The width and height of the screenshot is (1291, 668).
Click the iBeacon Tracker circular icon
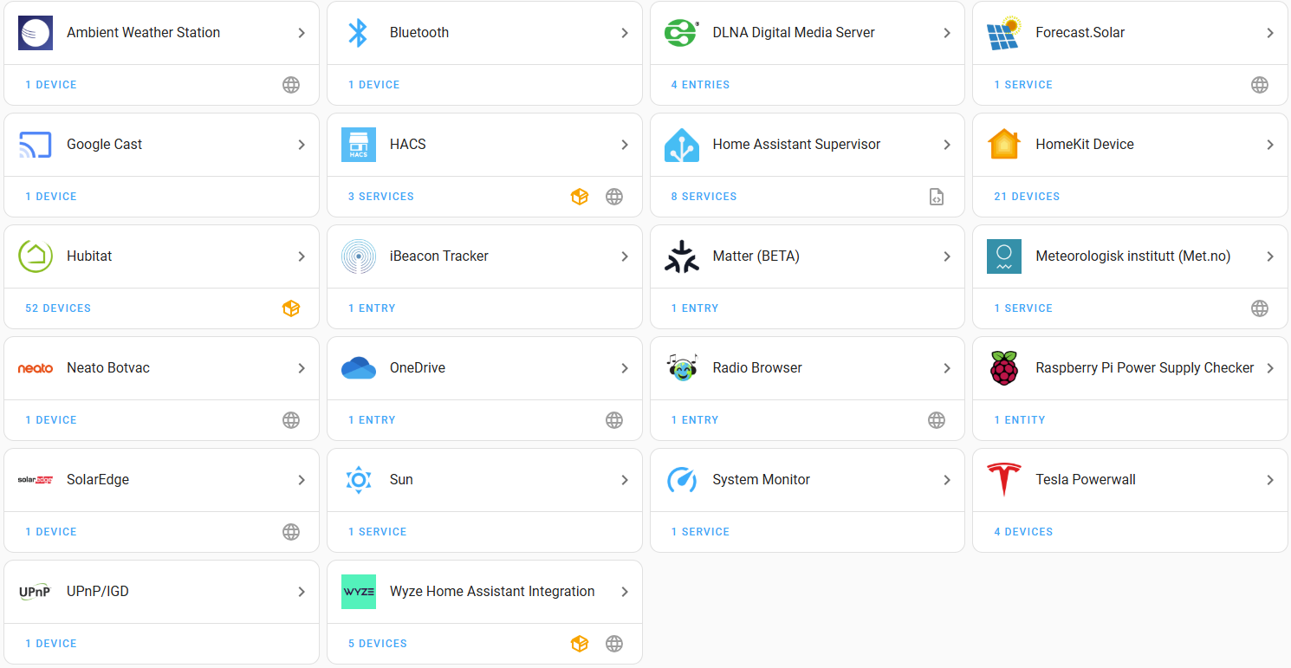click(x=359, y=256)
